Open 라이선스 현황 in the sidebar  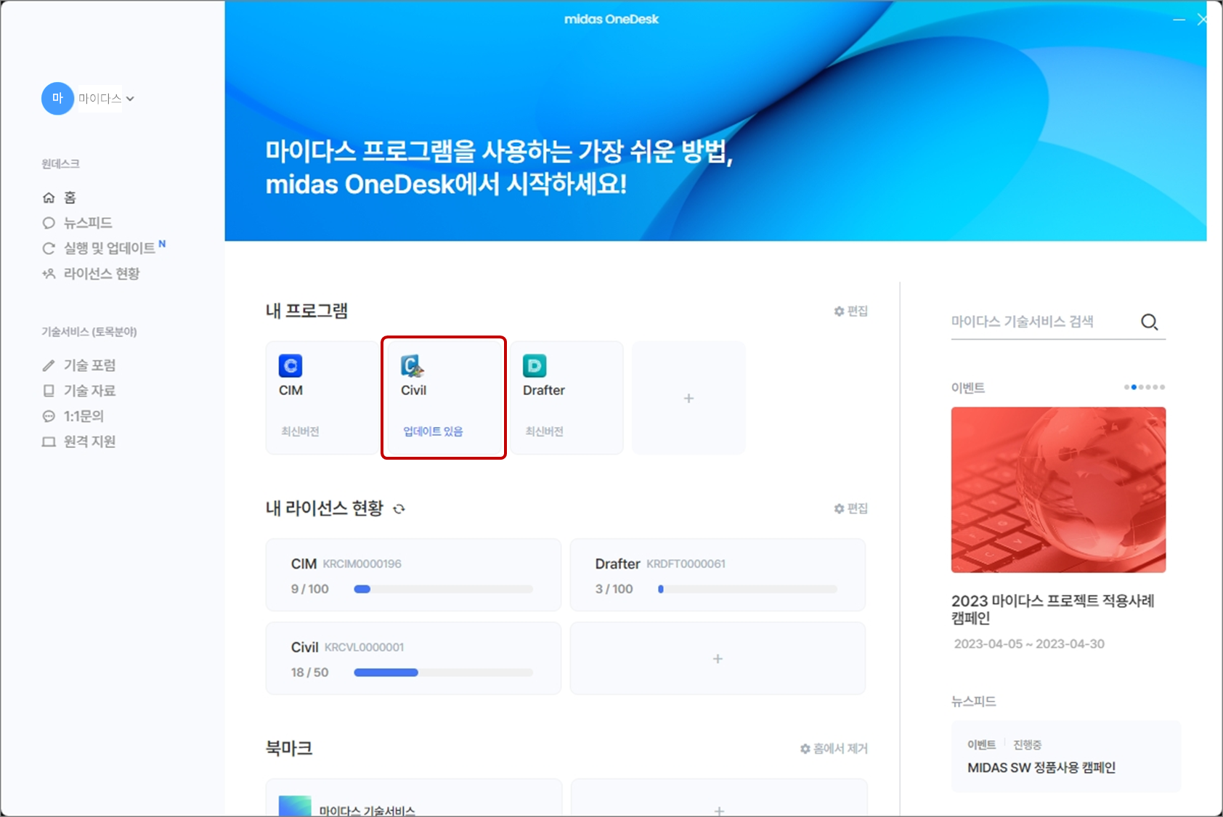click(x=91, y=274)
